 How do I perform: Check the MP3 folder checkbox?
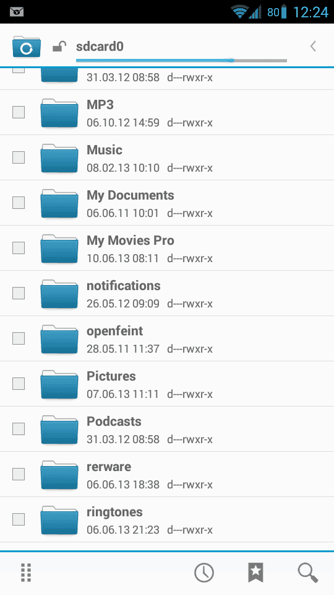click(x=19, y=112)
